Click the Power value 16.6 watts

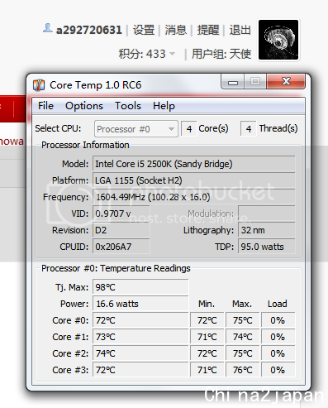[x=140, y=304]
